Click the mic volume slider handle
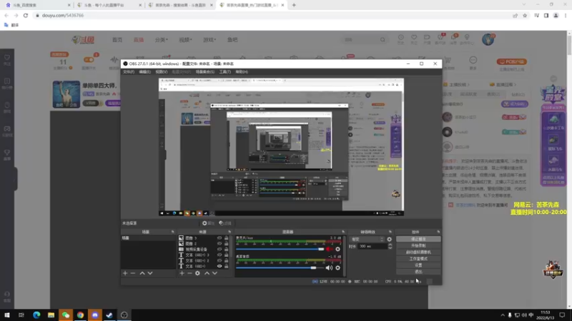 [321, 249]
